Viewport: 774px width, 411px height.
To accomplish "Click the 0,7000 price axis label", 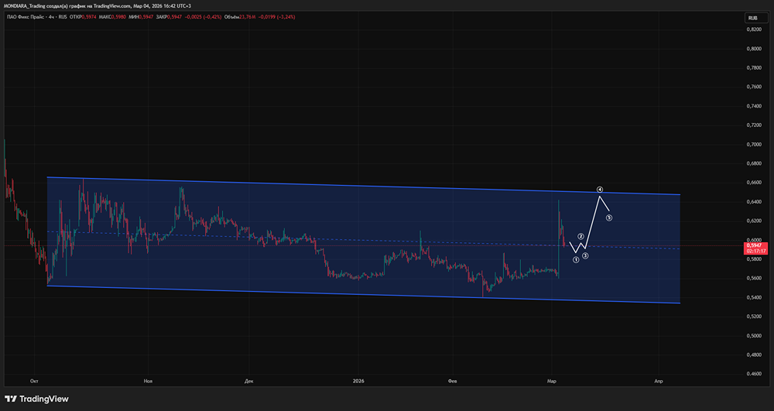I will tap(753, 145).
